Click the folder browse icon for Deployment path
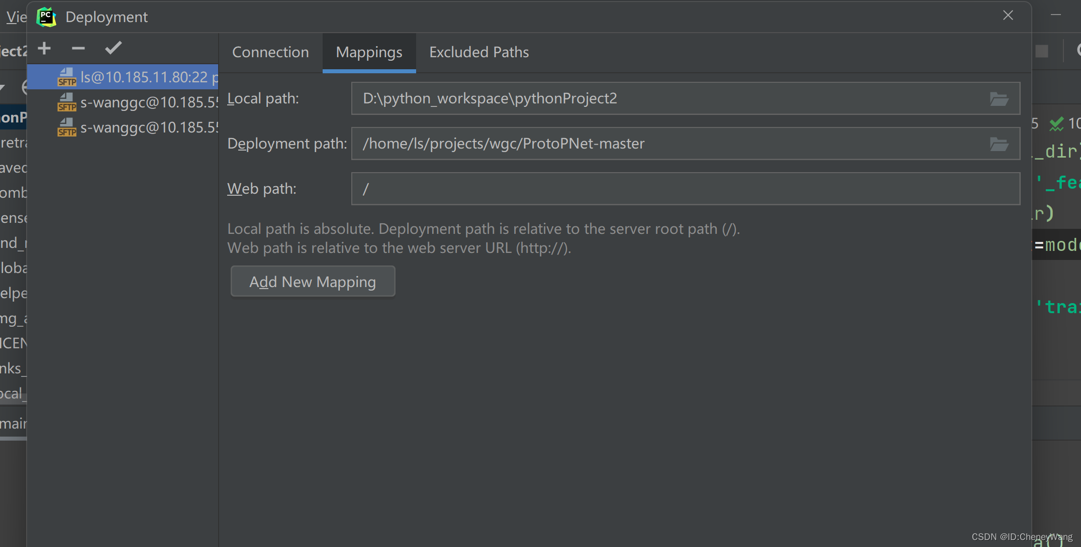Viewport: 1081px width, 547px height. click(1000, 144)
